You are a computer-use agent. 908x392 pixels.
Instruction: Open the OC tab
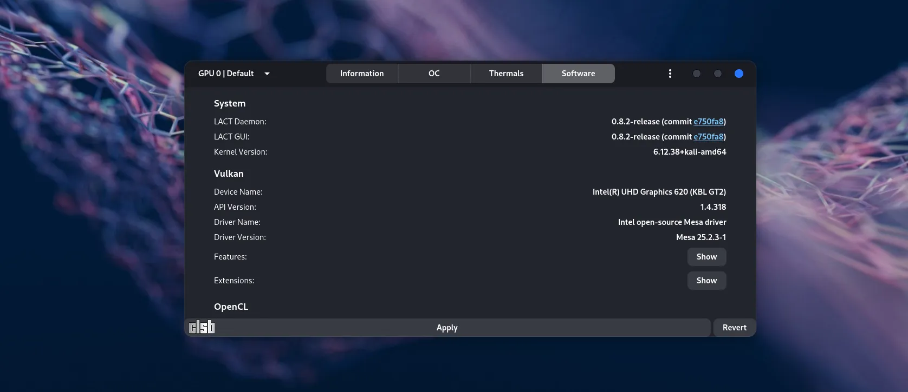434,74
